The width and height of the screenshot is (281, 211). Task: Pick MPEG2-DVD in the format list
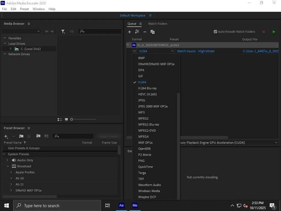coord(147,131)
